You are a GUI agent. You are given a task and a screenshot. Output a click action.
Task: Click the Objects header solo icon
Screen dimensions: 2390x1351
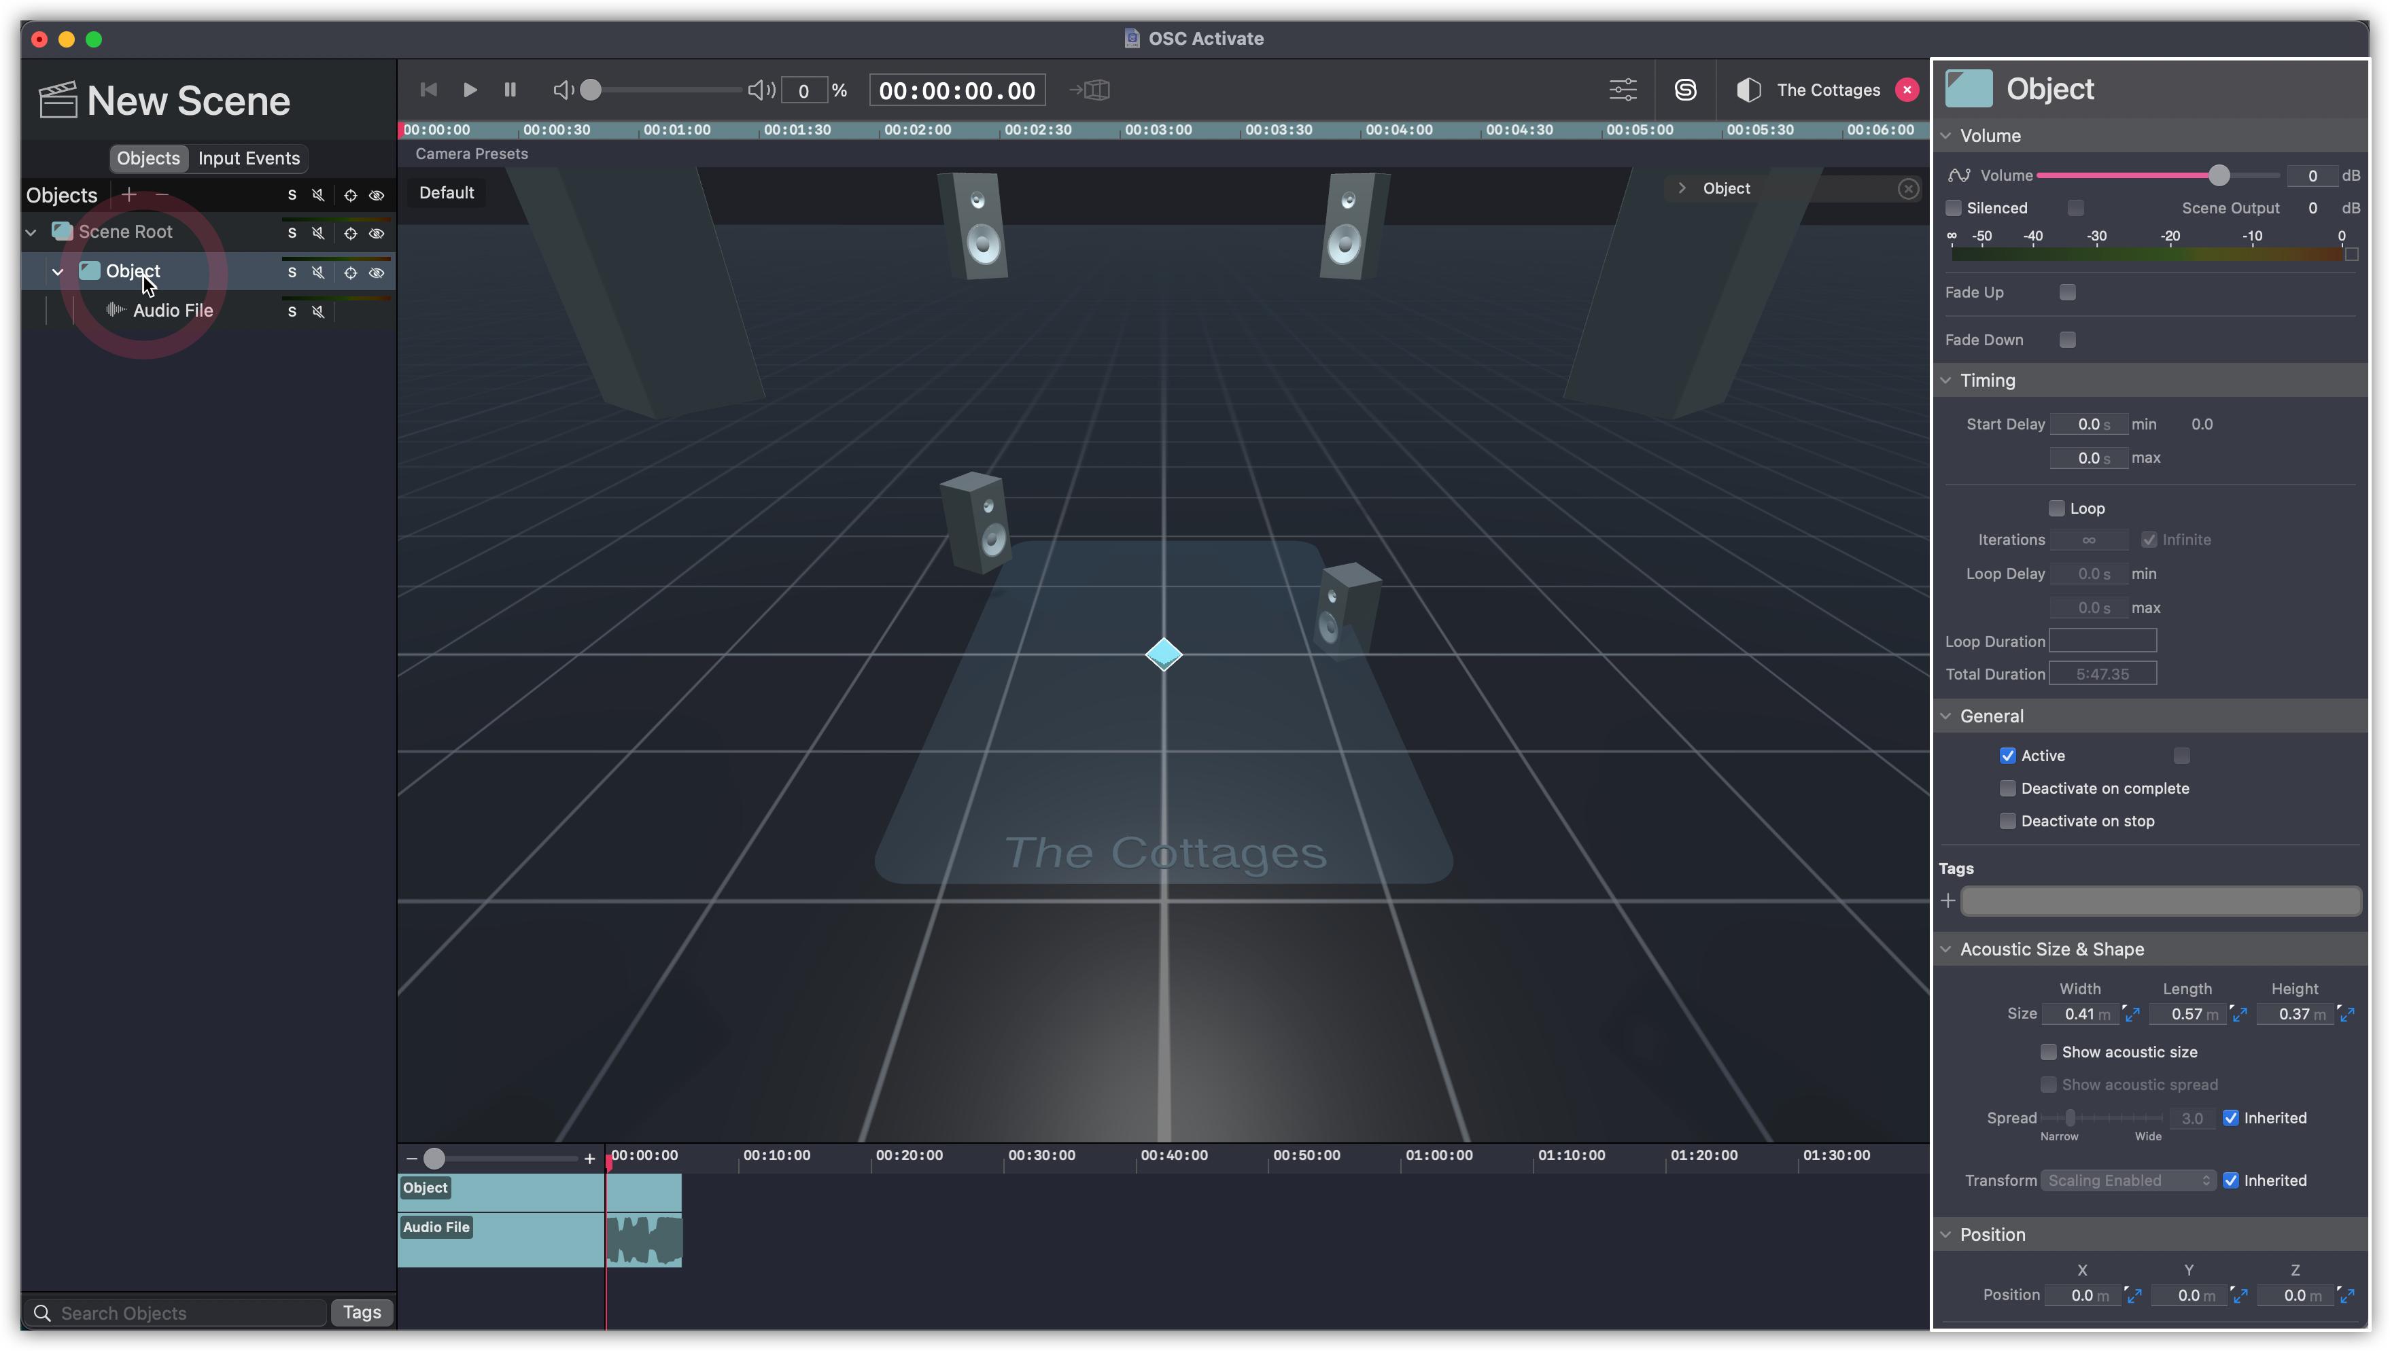coord(292,195)
